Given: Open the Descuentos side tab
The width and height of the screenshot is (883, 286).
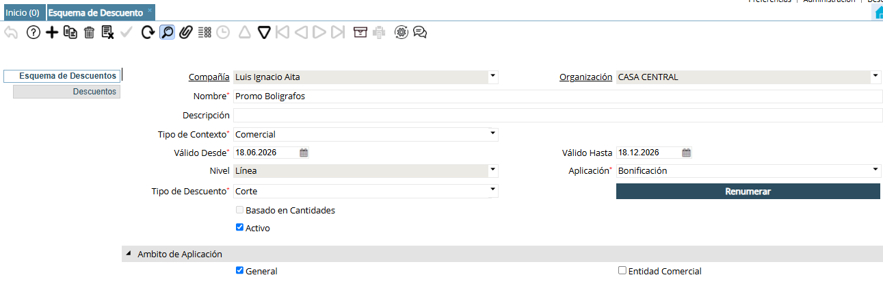Looking at the screenshot, I should click(66, 92).
